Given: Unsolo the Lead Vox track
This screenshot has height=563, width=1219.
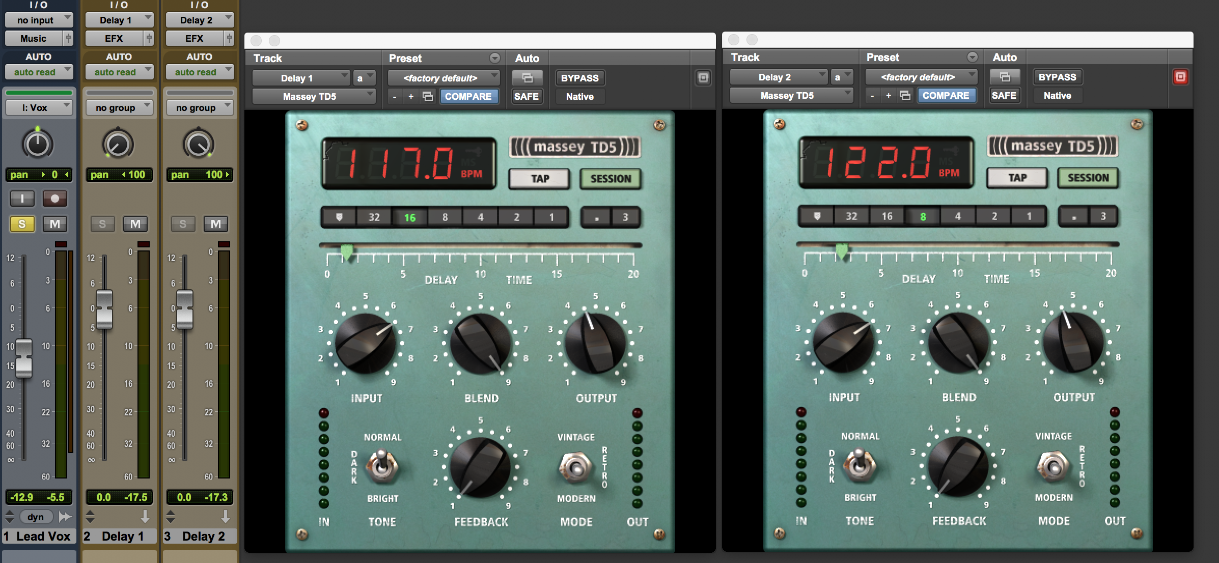Looking at the screenshot, I should pos(22,224).
